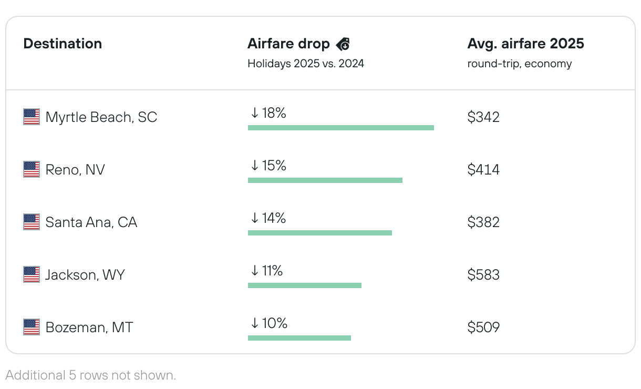Click the Destination column header
The width and height of the screenshot is (641, 389).
[63, 44]
